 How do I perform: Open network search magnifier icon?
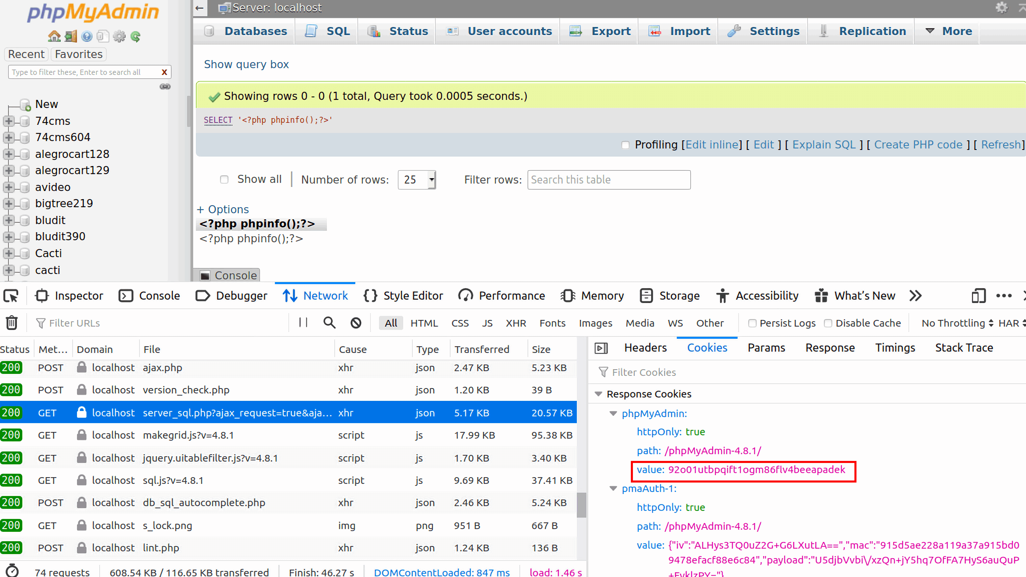click(329, 323)
